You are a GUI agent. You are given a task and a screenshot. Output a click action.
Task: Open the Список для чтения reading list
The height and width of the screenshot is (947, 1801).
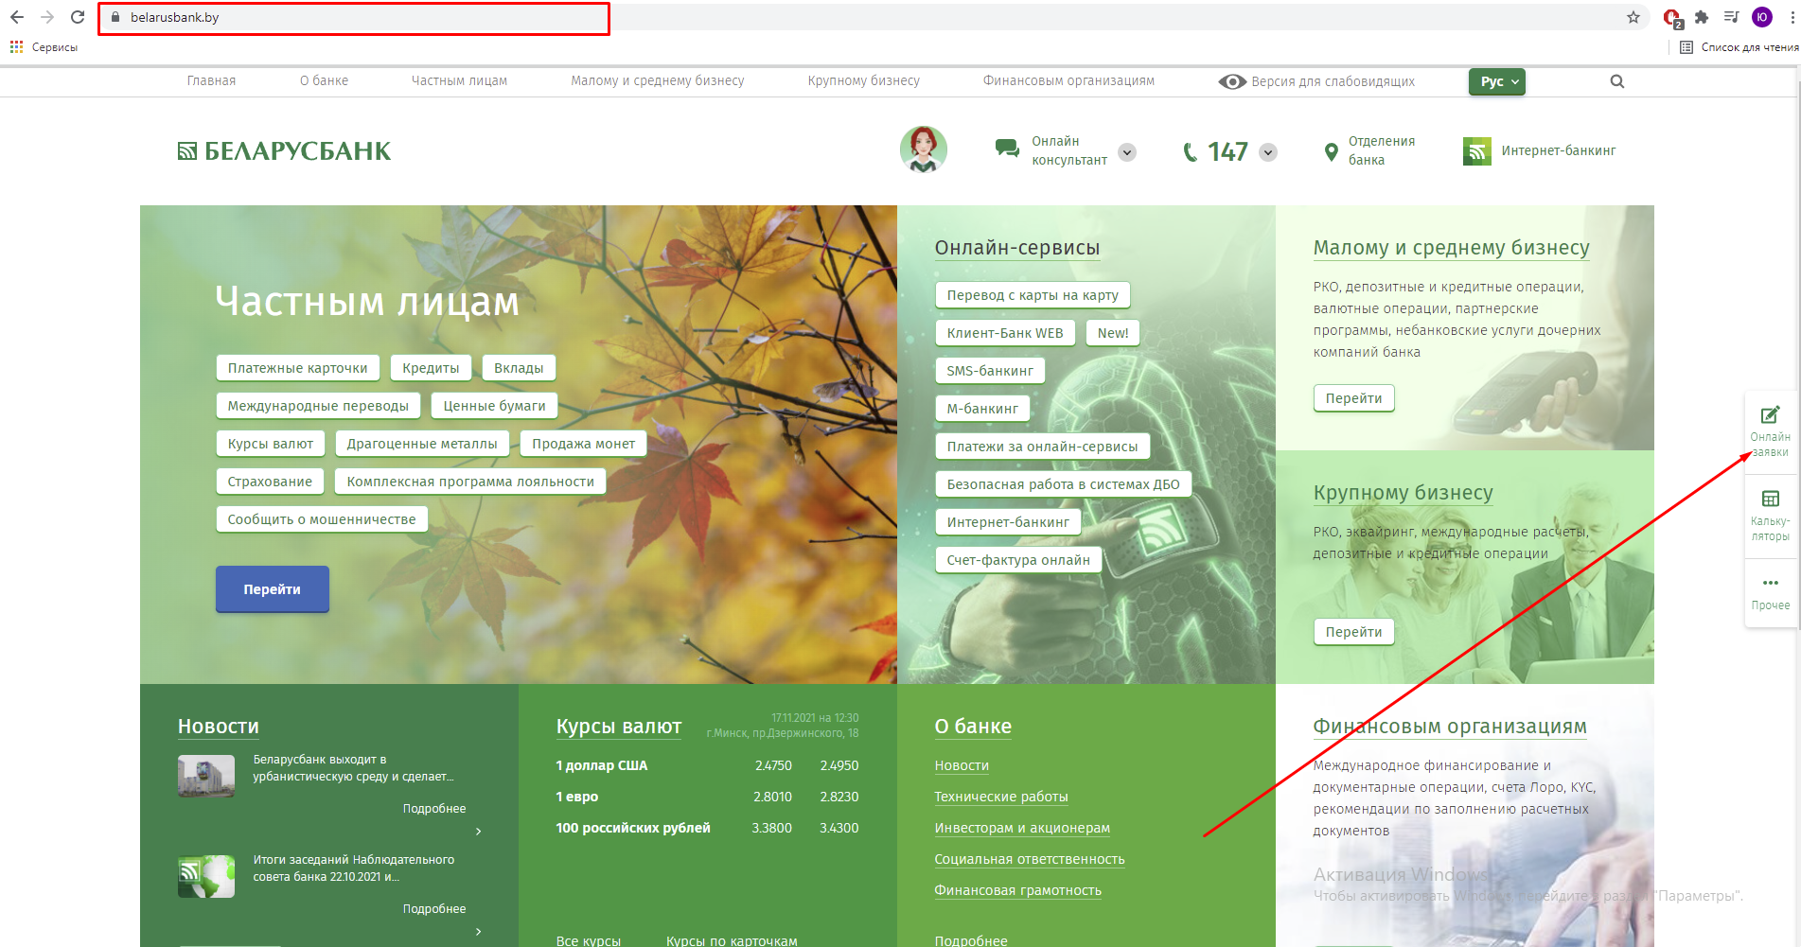click(x=1739, y=46)
